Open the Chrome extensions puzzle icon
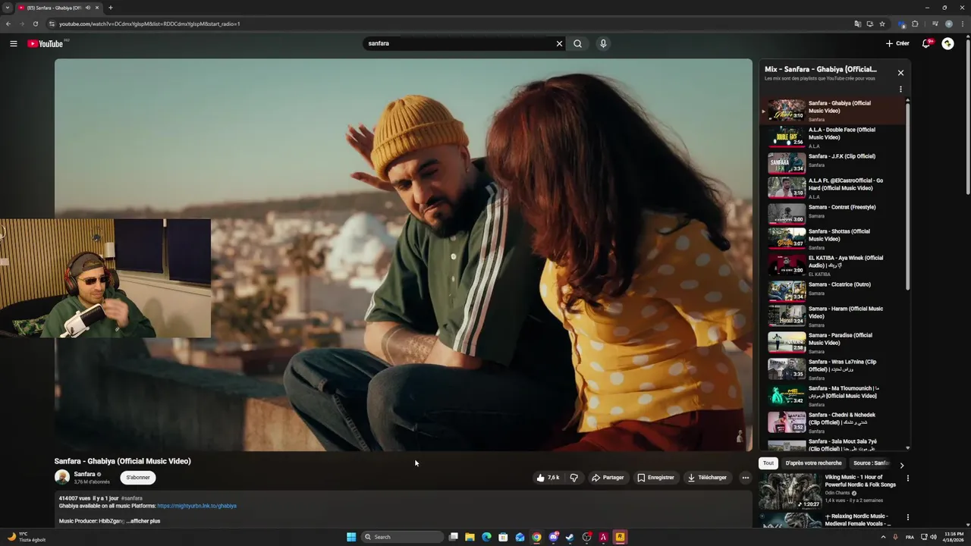 [915, 24]
